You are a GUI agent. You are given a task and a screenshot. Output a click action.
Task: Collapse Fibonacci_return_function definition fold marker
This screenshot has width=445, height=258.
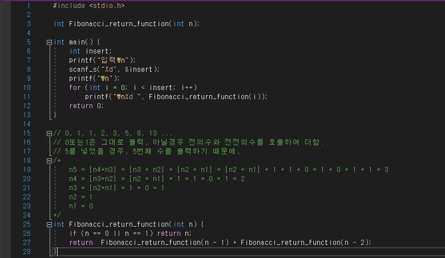pos(49,224)
